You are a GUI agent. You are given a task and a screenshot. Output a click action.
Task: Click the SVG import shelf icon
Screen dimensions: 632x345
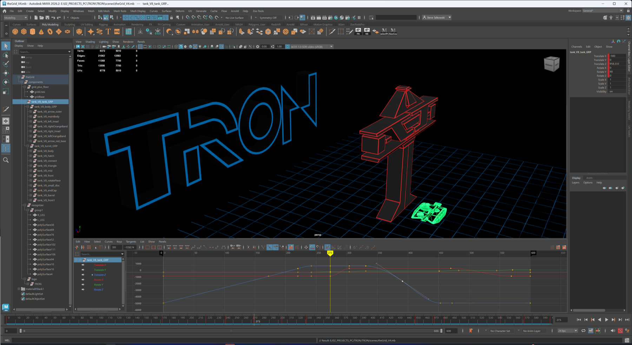pyautogui.click(x=117, y=32)
